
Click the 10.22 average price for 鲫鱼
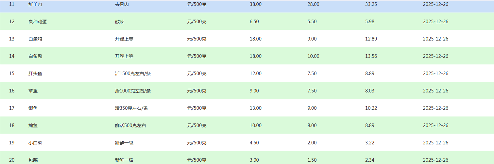(371, 108)
